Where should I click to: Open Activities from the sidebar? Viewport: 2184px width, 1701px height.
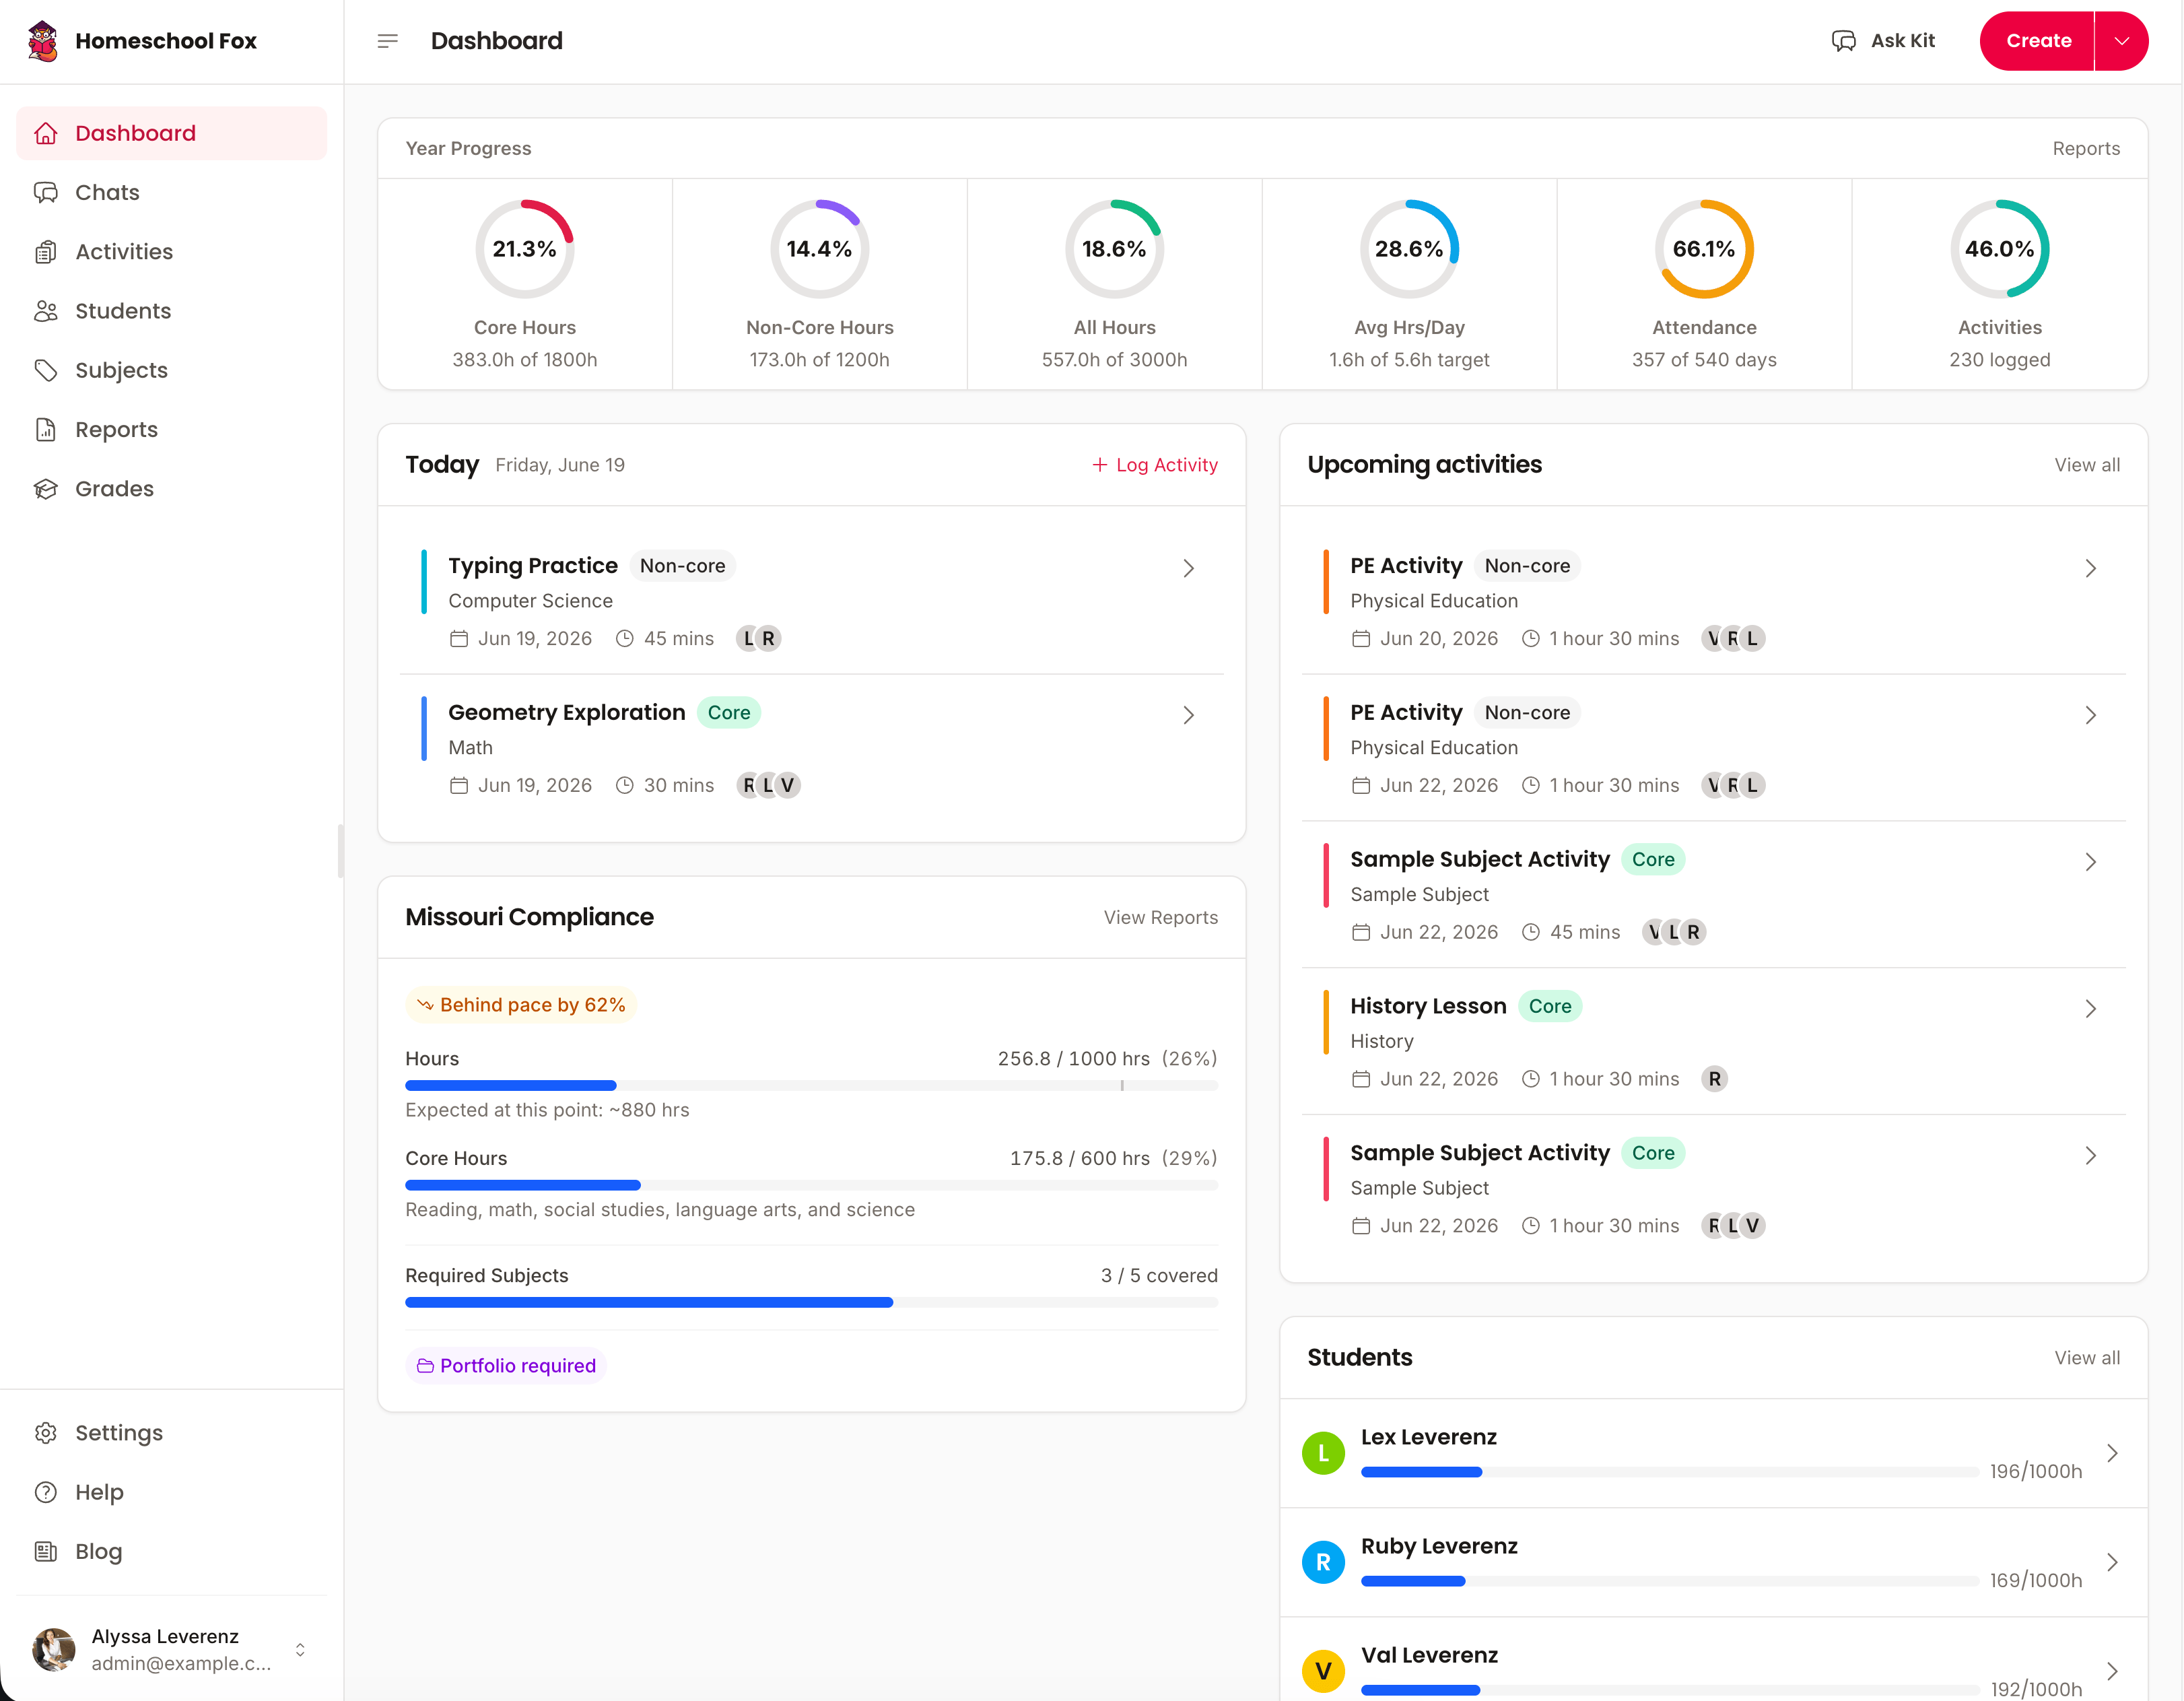point(171,252)
